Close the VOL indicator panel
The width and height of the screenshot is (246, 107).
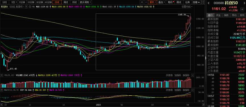coord(193,75)
